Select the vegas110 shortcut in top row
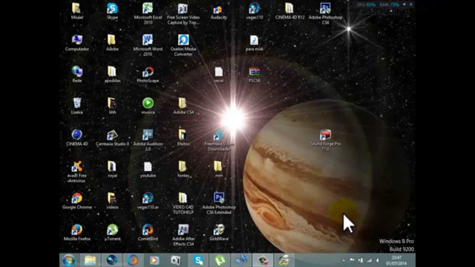475x267 pixels. pyautogui.click(x=255, y=11)
